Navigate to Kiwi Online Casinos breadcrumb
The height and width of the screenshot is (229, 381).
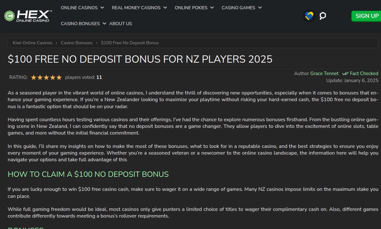(32, 43)
